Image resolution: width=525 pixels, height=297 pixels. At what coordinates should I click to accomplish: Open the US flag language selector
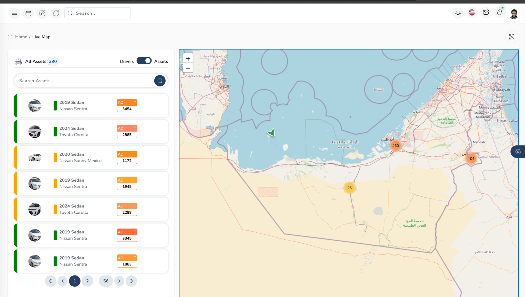pyautogui.click(x=472, y=12)
